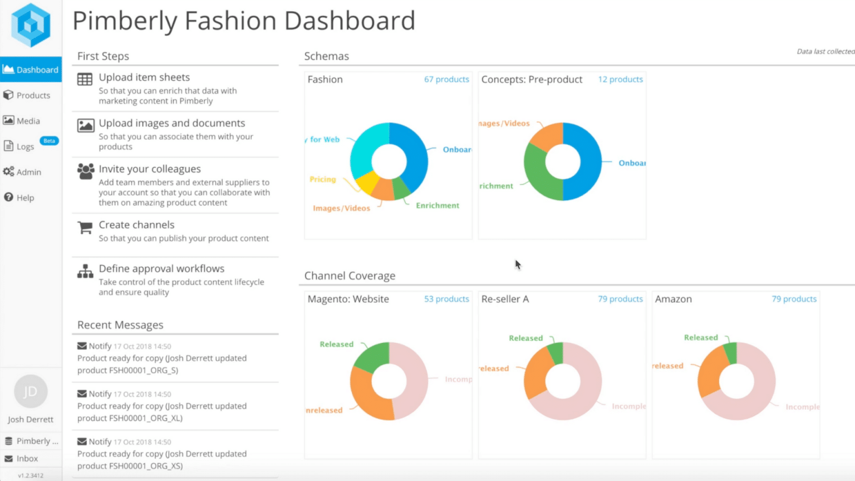The width and height of the screenshot is (855, 481).
Task: Open the message about product FSH00001_ORG_XL
Action: 175,406
